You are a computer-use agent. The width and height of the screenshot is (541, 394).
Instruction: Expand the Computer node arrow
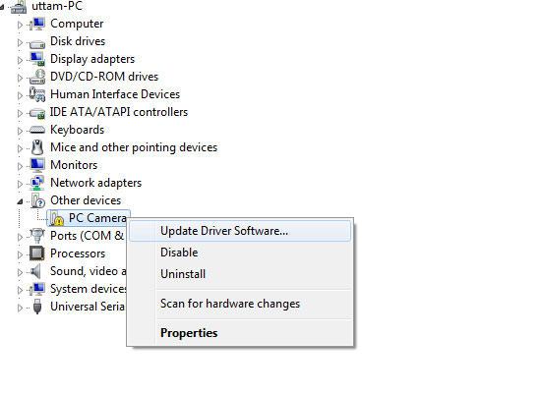pos(20,25)
